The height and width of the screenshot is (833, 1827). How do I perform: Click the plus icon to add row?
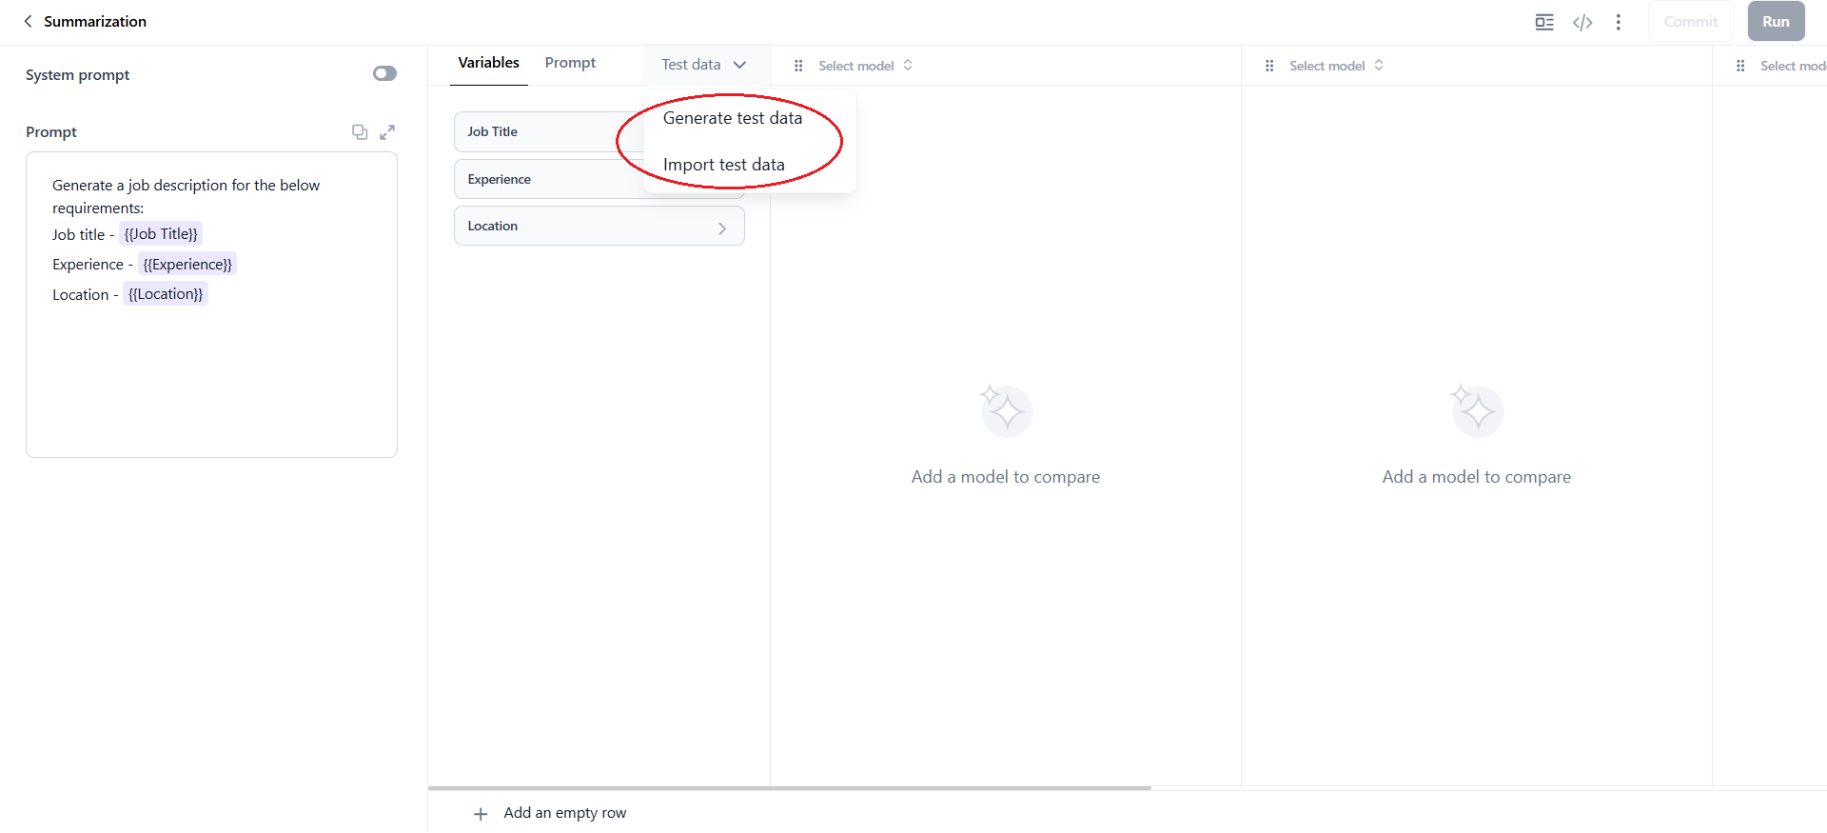pyautogui.click(x=481, y=814)
